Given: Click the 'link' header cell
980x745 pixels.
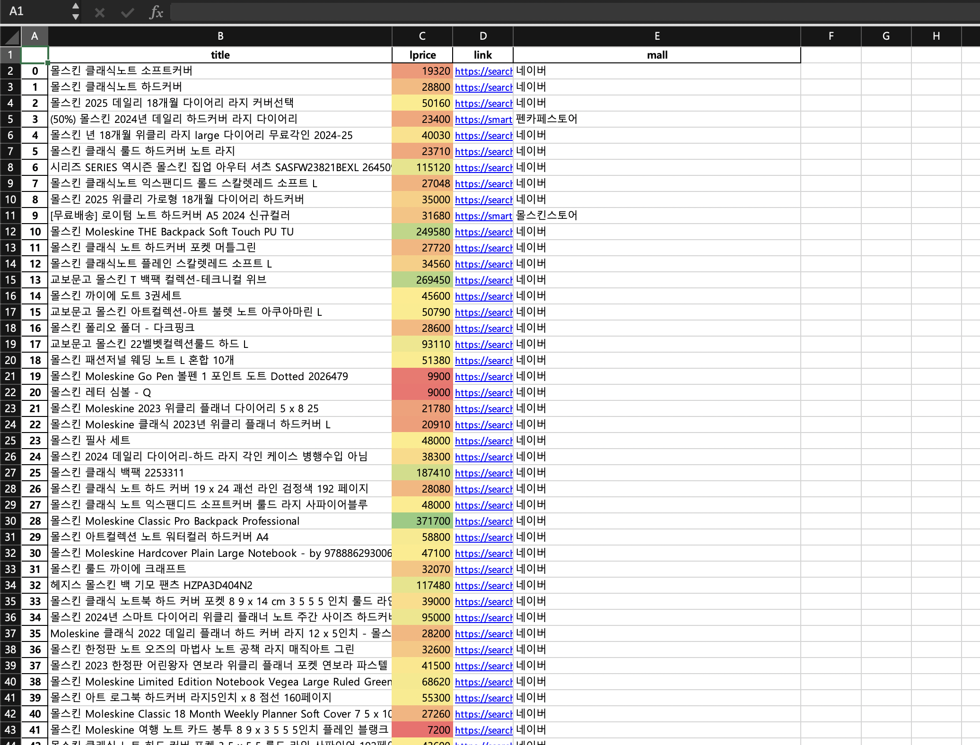Looking at the screenshot, I should [483, 55].
